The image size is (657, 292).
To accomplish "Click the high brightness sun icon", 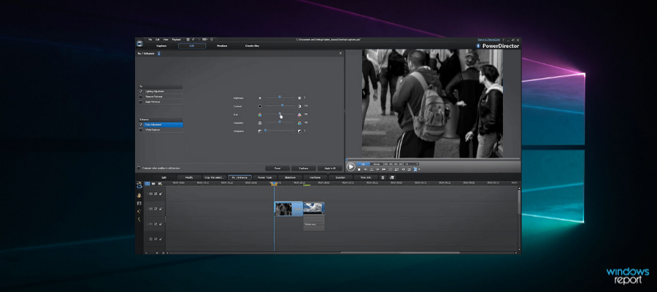I will 299,98.
